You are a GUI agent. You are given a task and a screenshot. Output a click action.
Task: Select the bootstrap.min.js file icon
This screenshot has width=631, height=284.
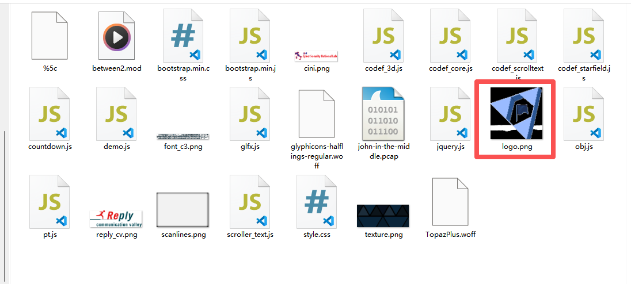pyautogui.click(x=250, y=35)
